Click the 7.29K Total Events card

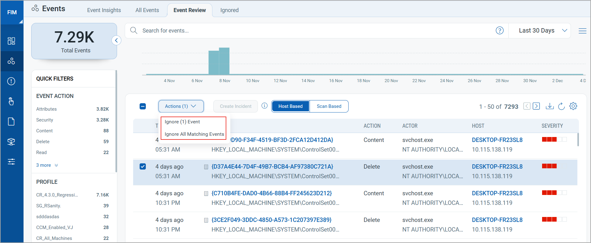click(74, 41)
